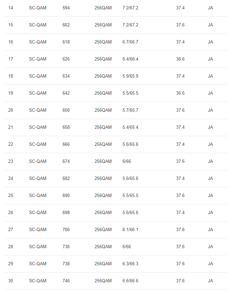The height and width of the screenshot is (296, 228).
Task: Click the 602 frequency cell
Action: [x=66, y=25]
